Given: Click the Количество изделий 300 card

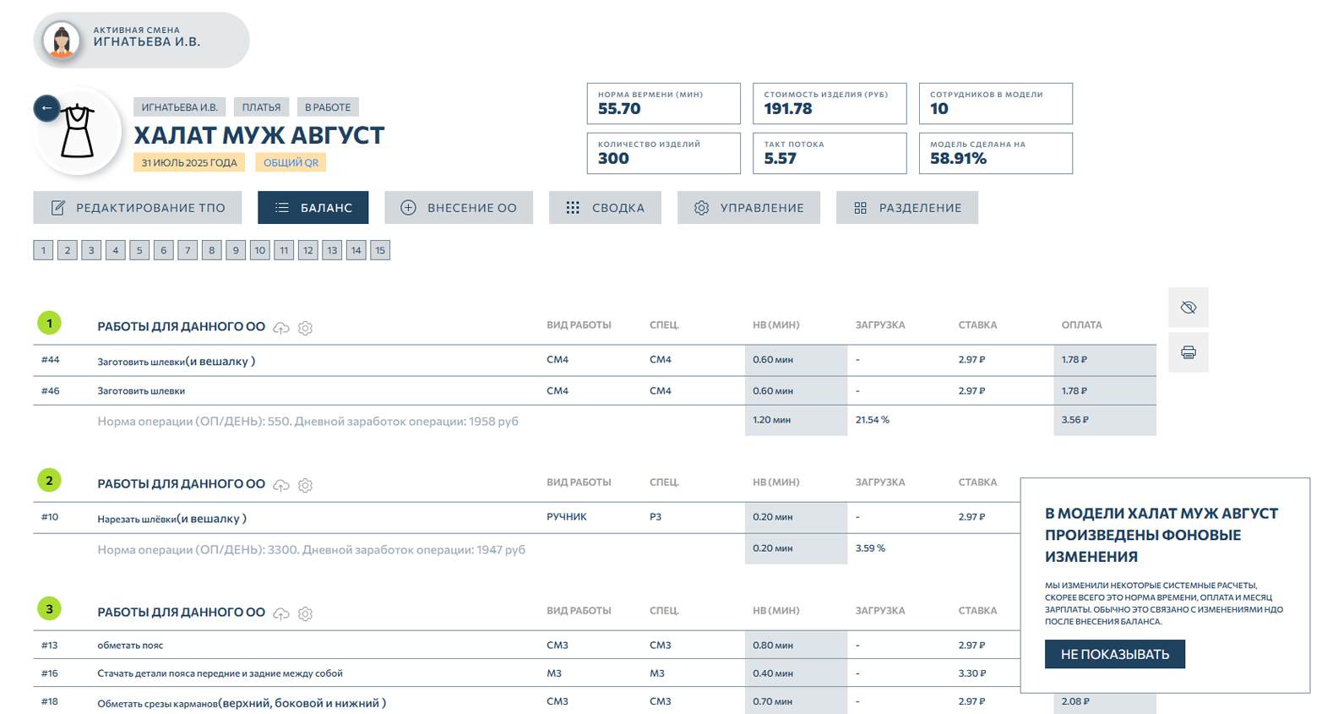Looking at the screenshot, I should tap(664, 153).
